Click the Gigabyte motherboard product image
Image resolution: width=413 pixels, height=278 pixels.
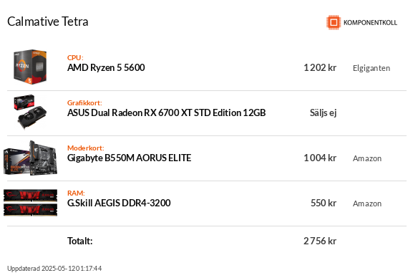coord(30,158)
